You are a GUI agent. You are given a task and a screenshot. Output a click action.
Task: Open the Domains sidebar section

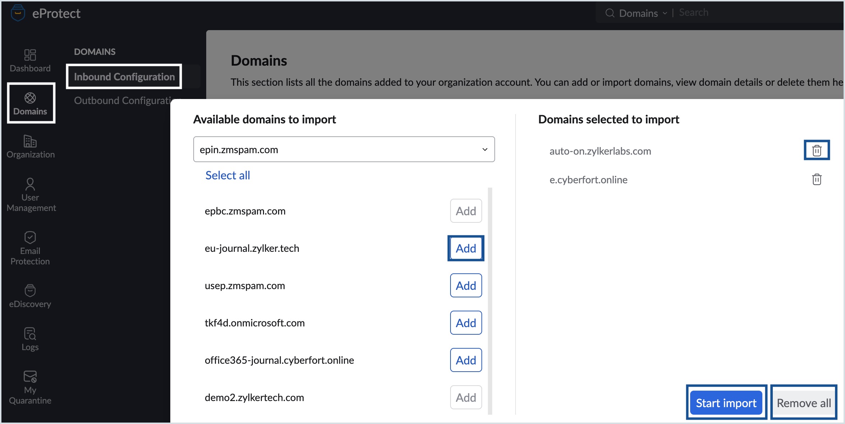31,103
